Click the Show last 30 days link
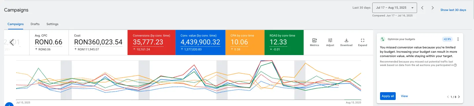This screenshot has height=106, width=474. pyautogui.click(x=453, y=10)
